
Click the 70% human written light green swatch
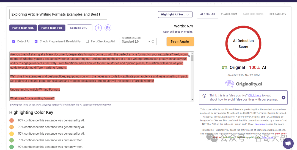click(x=12, y=140)
